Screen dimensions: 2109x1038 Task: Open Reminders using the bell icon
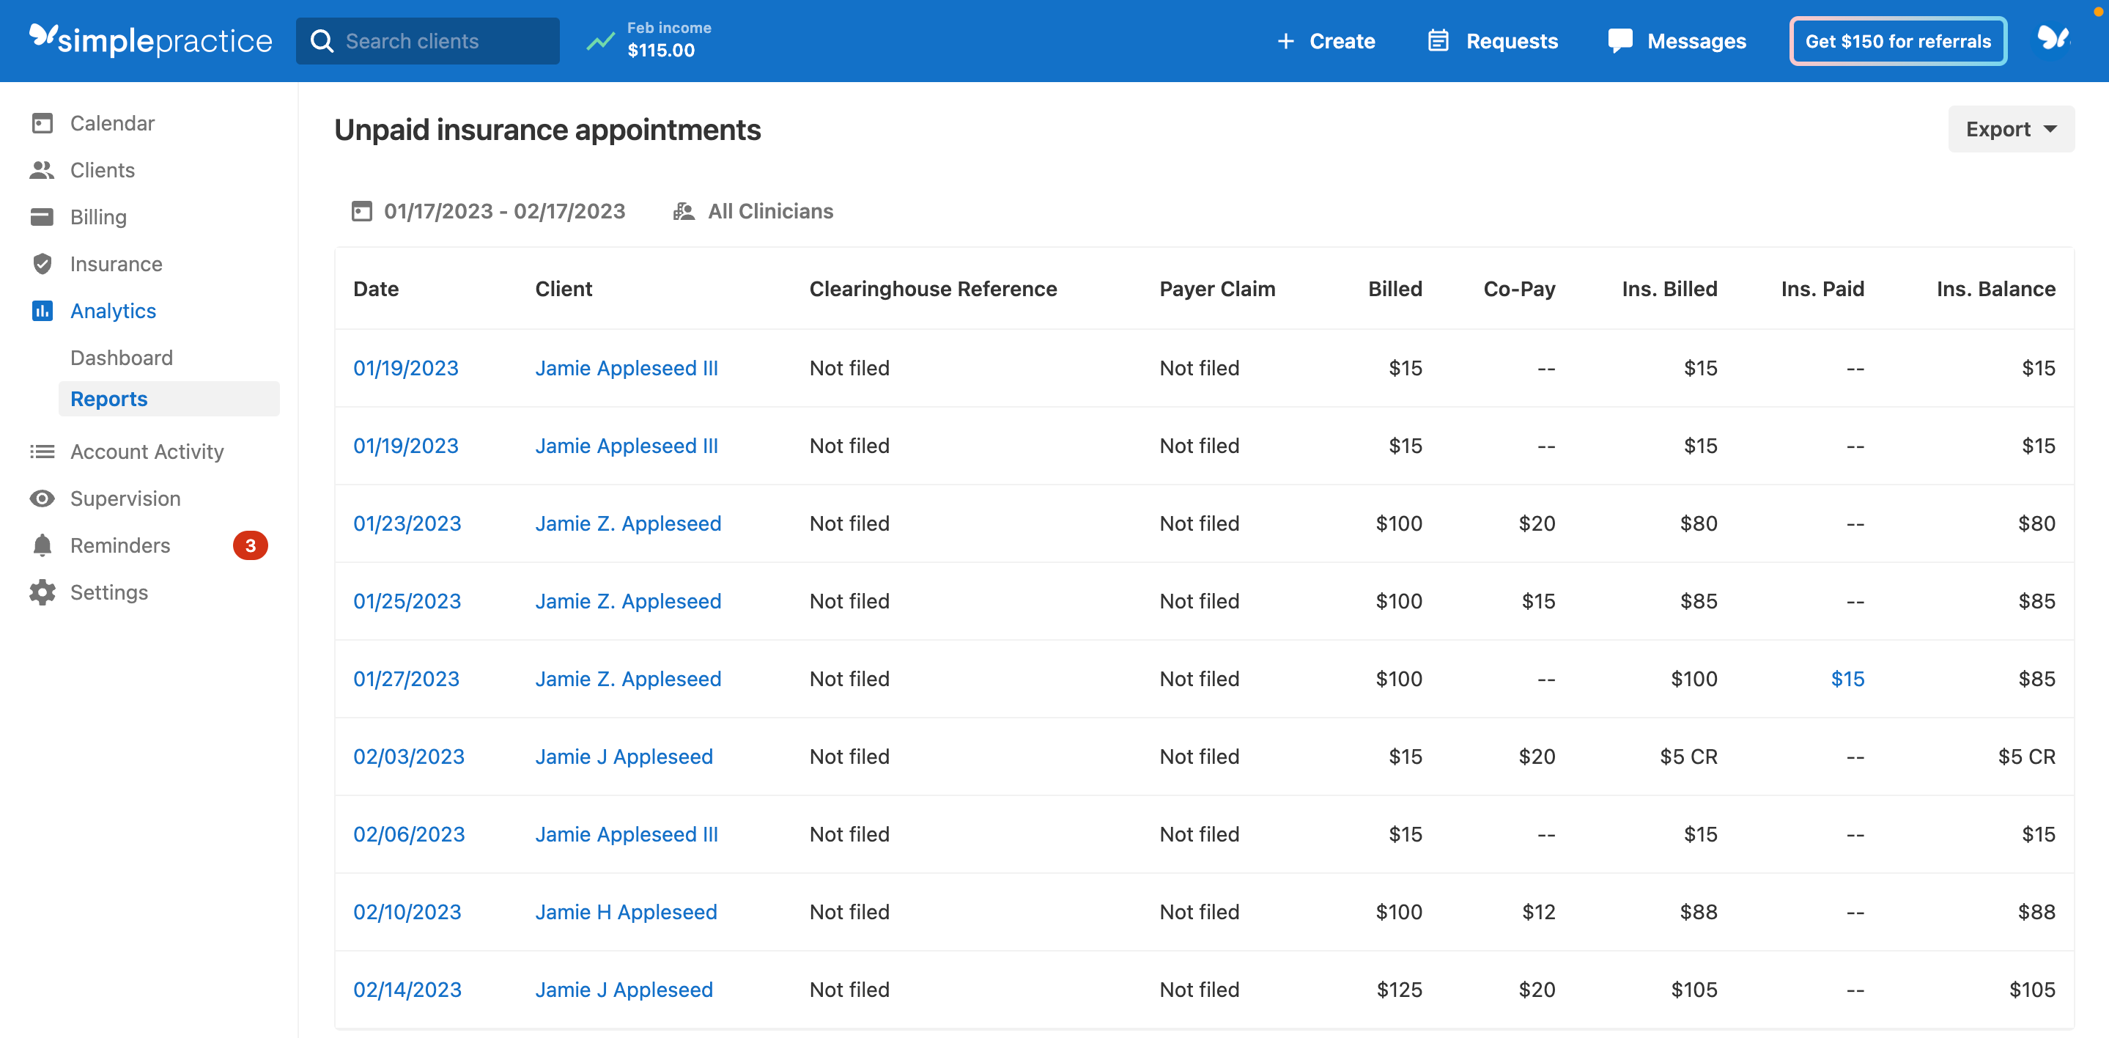(43, 545)
